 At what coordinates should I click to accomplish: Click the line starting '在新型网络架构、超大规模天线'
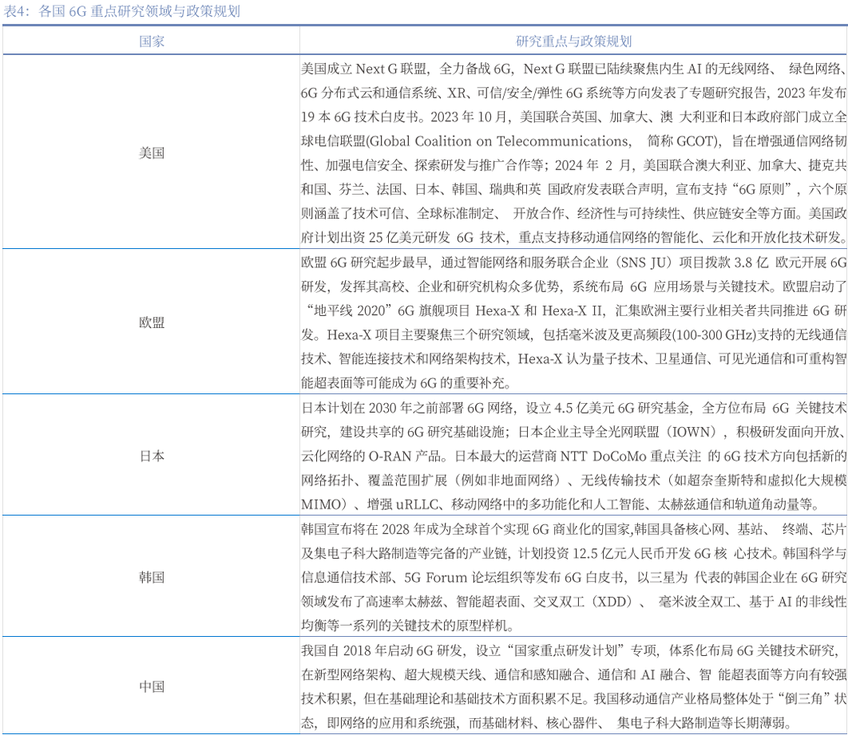pos(574,674)
